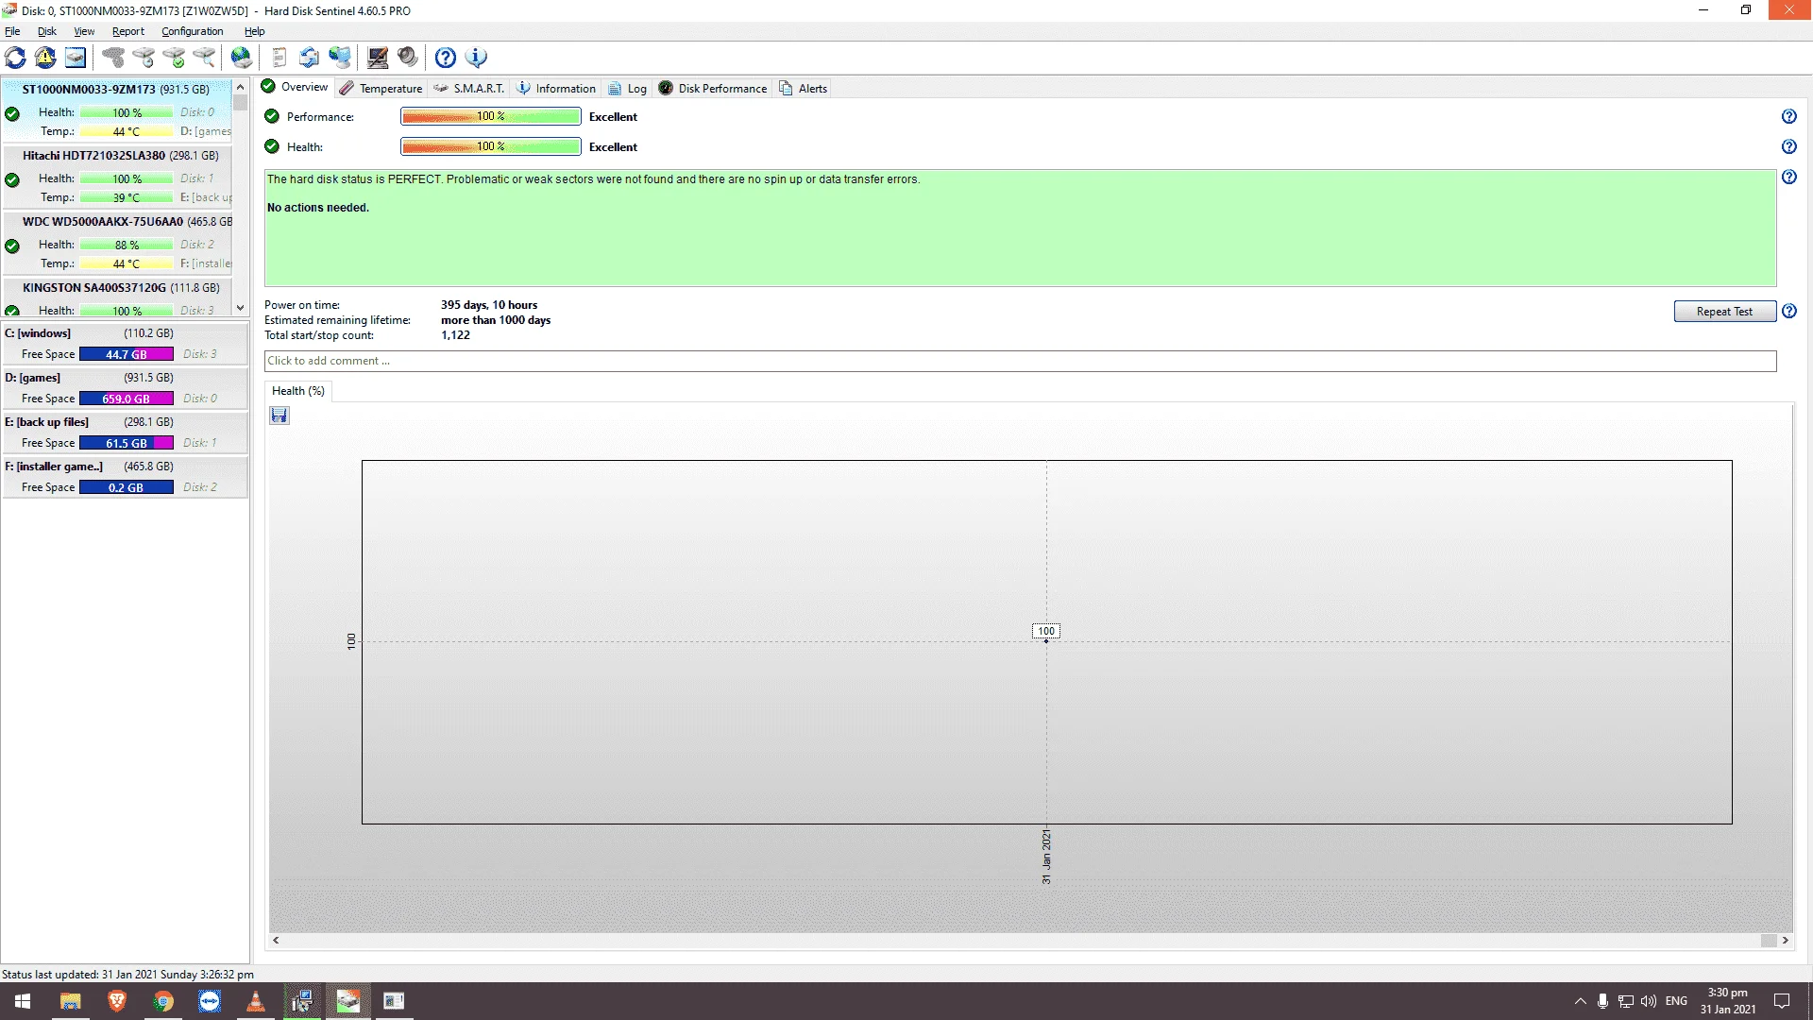The image size is (1813, 1020).
Task: Select the ST1000NM0033-9ZM173 disk entry
Action: tap(117, 110)
